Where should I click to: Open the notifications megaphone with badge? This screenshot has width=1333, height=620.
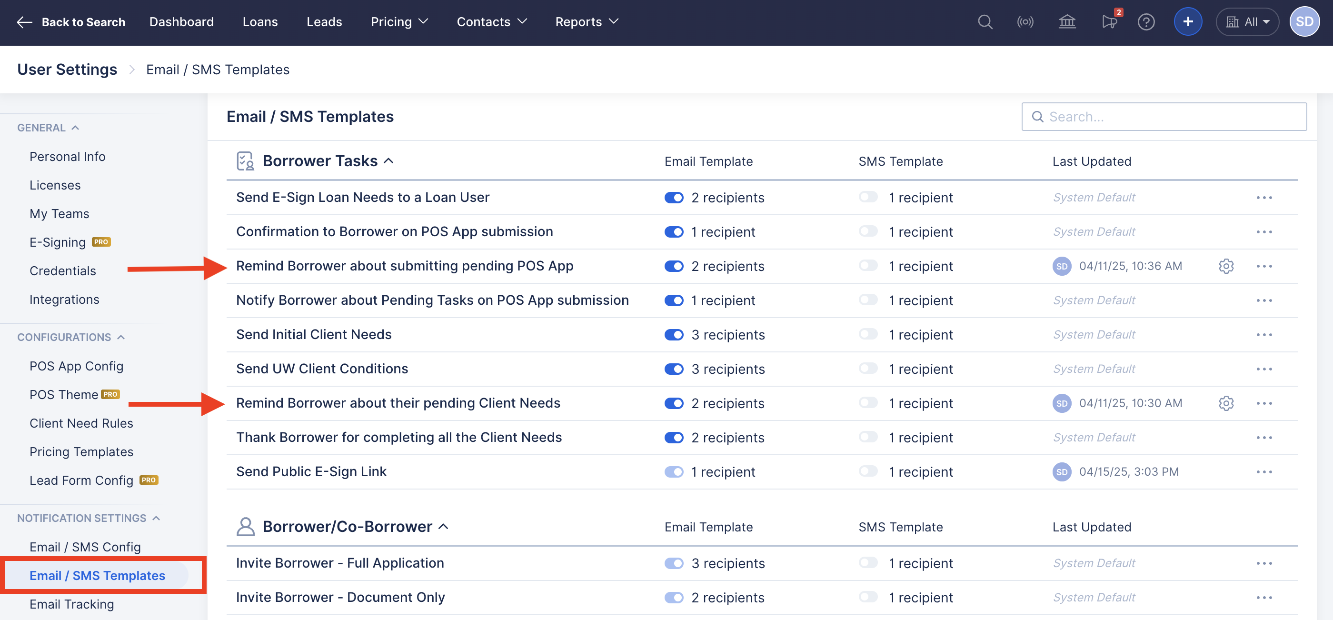coord(1109,22)
